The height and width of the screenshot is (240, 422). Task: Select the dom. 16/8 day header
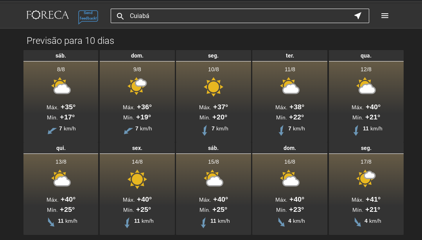[290, 148]
